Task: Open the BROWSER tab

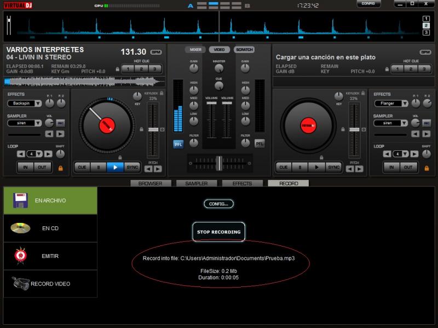Action: point(151,183)
